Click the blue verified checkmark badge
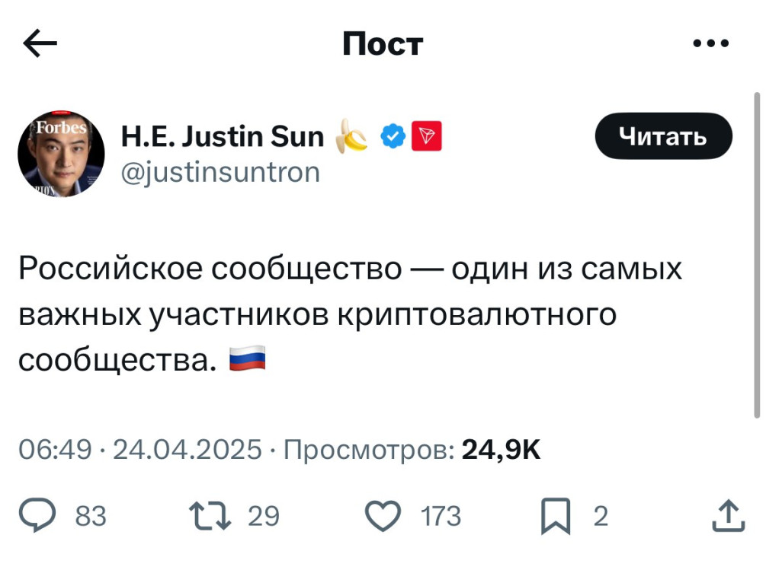Image resolution: width=766 pixels, height=570 pixels. (x=392, y=137)
